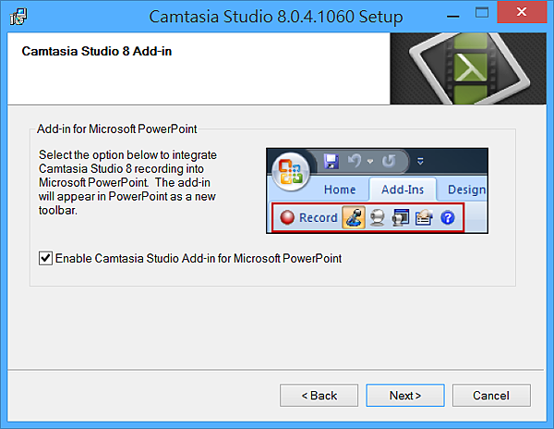
Task: Click 'Enable Camtasia Studio Add-in for Microsoft PowerPoint' label
Action: coord(199,259)
